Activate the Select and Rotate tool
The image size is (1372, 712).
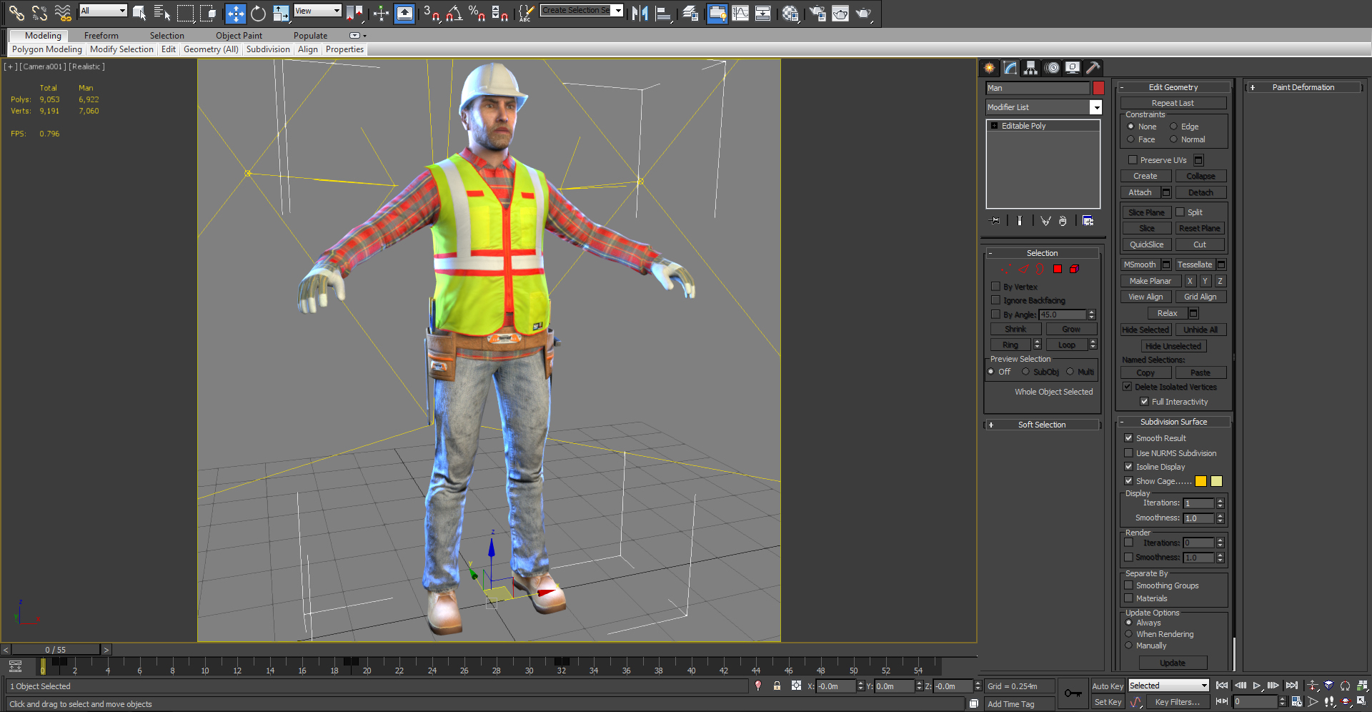click(258, 13)
